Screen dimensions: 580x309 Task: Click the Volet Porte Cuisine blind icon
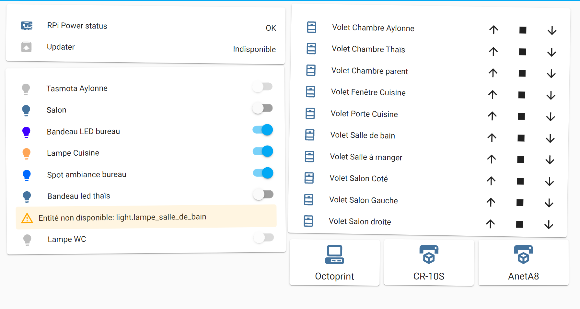(310, 113)
